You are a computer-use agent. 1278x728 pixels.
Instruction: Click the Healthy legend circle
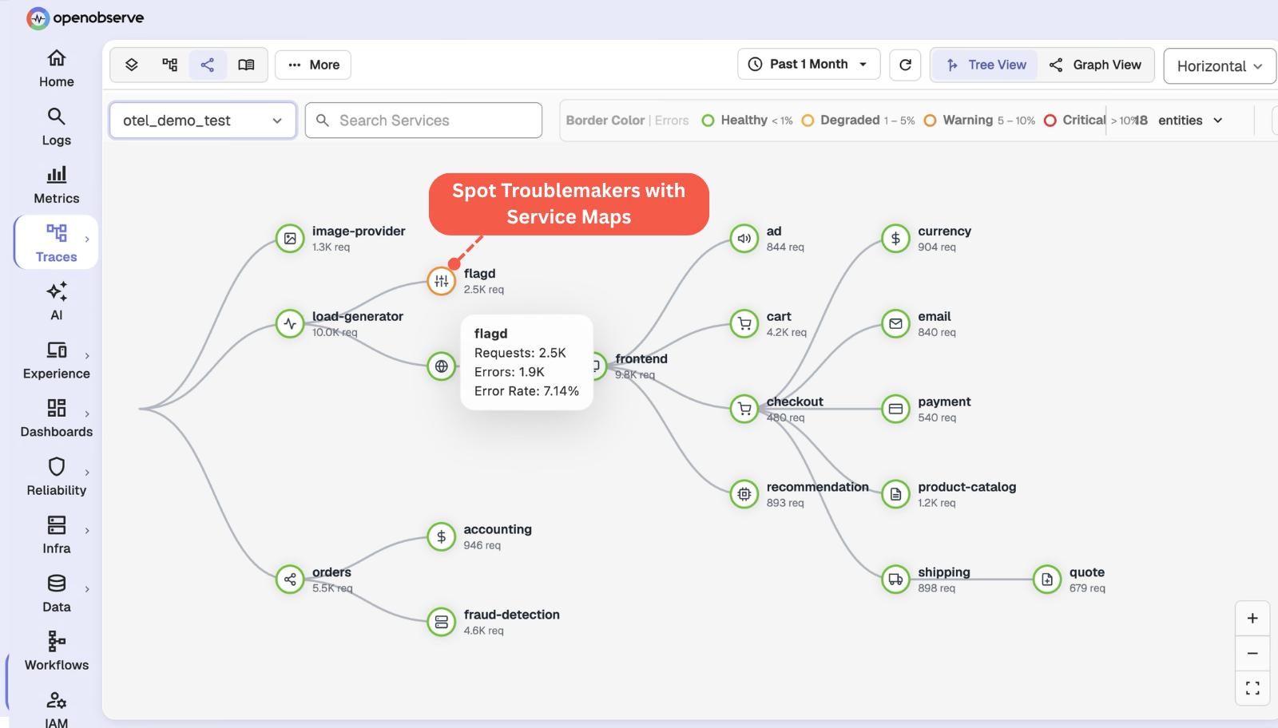coord(708,121)
